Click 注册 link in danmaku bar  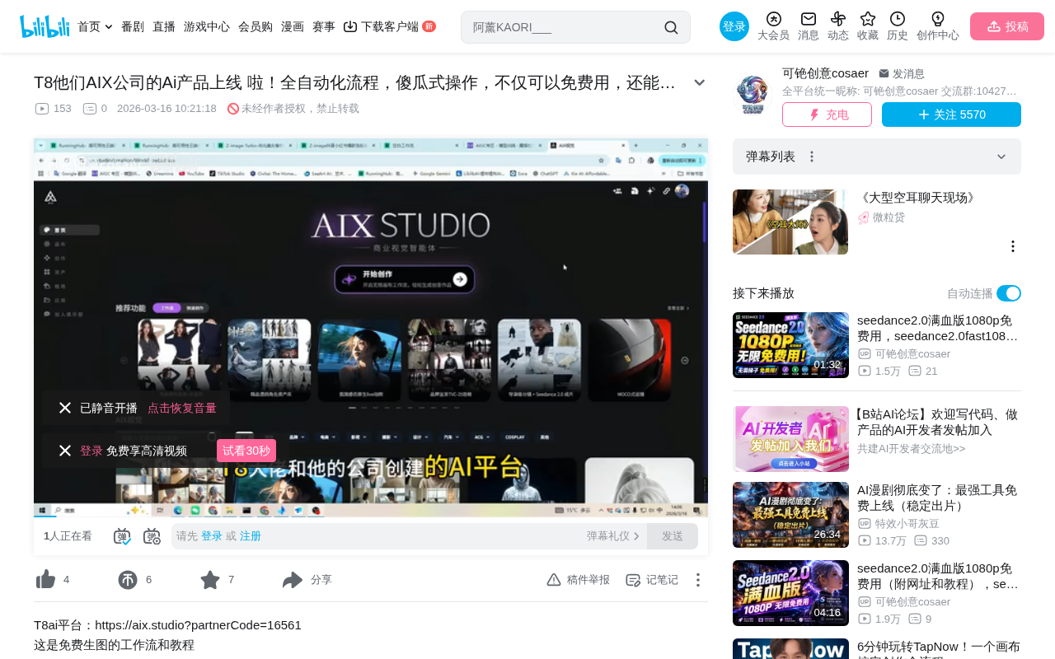(251, 536)
